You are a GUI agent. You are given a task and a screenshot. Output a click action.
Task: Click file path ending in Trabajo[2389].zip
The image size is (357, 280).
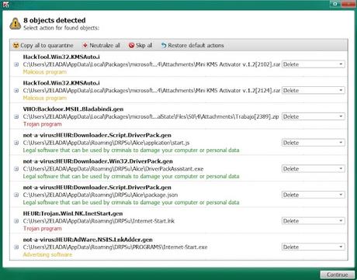pyautogui.click(x=151, y=116)
